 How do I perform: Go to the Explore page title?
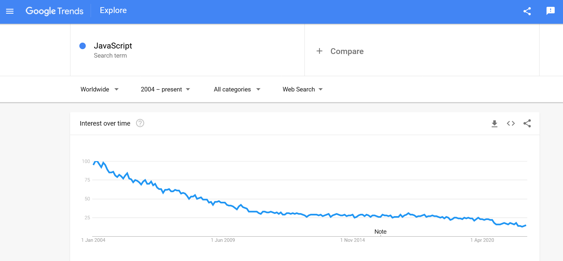coord(113,10)
